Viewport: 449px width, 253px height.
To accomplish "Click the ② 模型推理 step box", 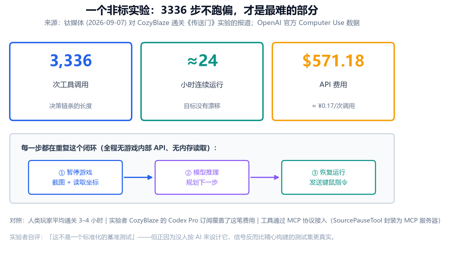I will (202, 177).
